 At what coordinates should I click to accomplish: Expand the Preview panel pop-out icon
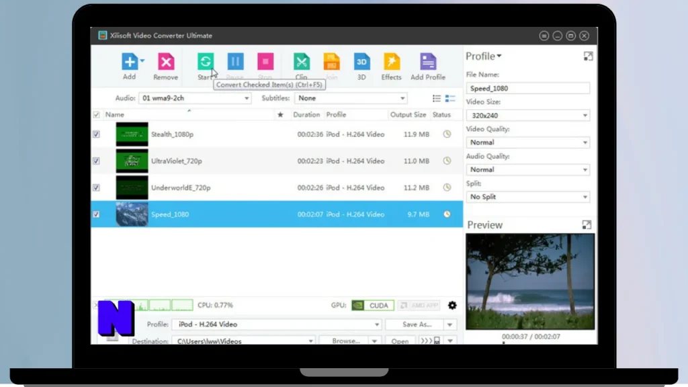pyautogui.click(x=587, y=224)
